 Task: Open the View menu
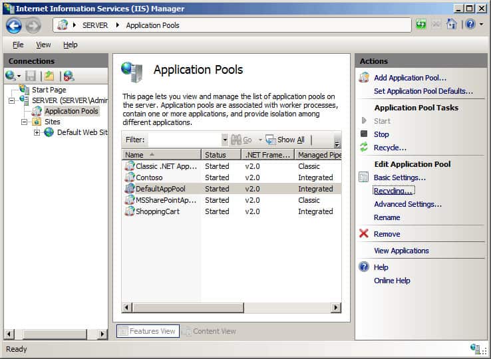tap(43, 45)
